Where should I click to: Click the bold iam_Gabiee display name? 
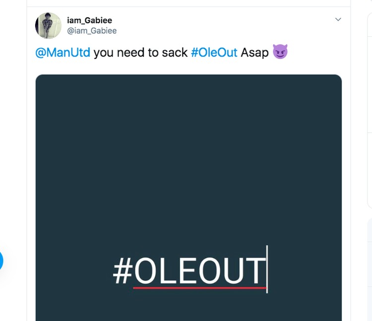coord(89,20)
